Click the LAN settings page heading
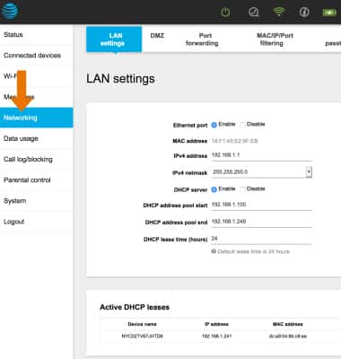Image resolution: width=341 pixels, height=359 pixels. point(120,79)
